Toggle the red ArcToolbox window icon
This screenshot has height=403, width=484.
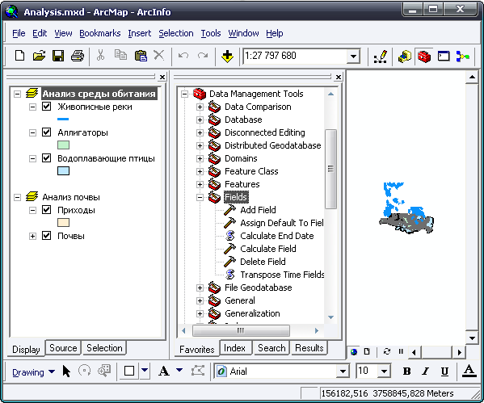pyautogui.click(x=424, y=57)
